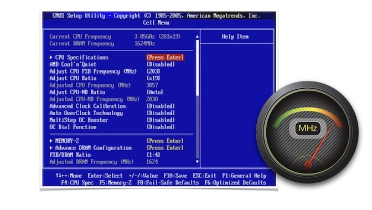Click the Enter:Select hint
This screenshot has width=372, height=210.
click(105, 176)
